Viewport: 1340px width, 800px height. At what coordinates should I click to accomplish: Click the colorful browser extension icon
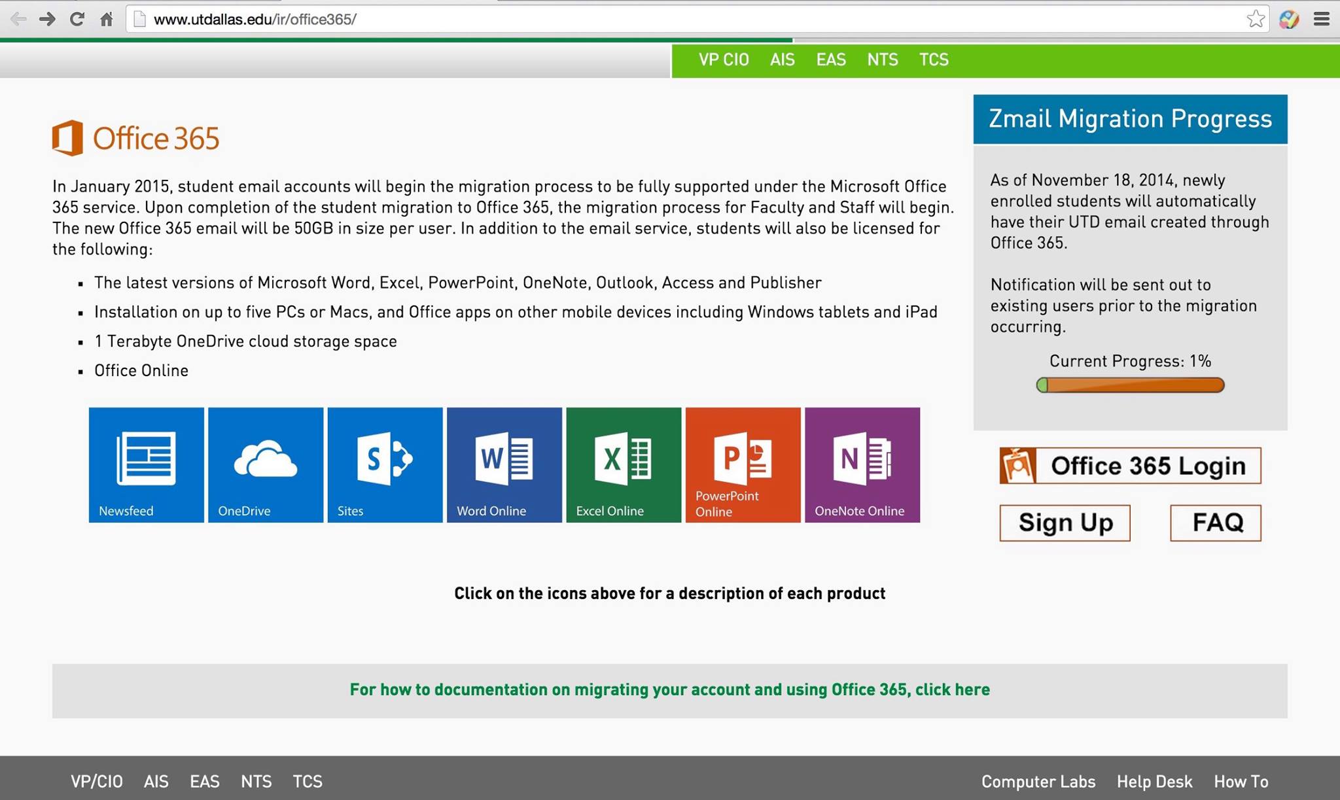[x=1289, y=19]
